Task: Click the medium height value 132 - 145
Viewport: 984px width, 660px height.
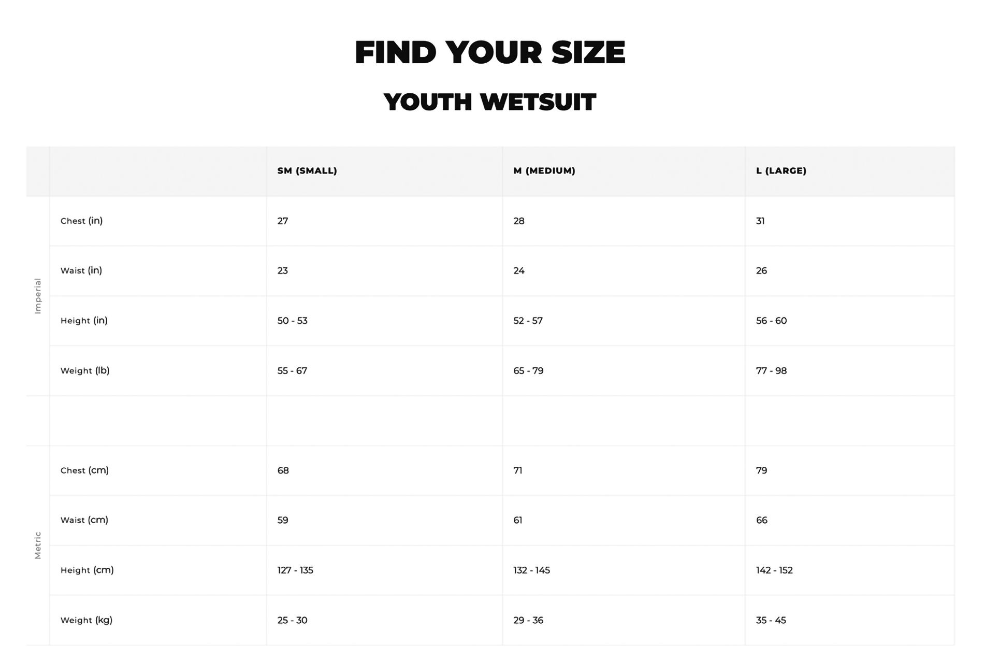Action: pos(531,570)
